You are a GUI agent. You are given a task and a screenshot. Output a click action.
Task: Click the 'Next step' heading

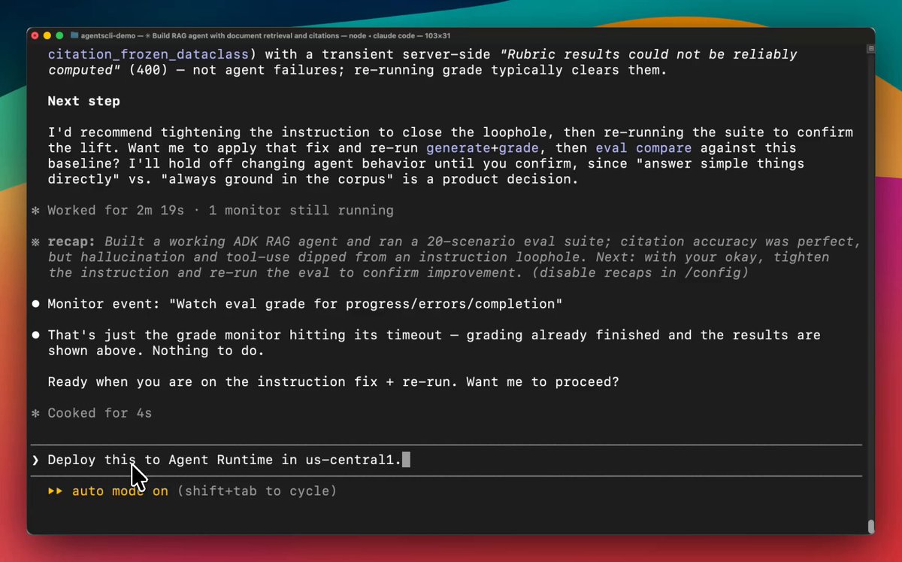tap(84, 101)
